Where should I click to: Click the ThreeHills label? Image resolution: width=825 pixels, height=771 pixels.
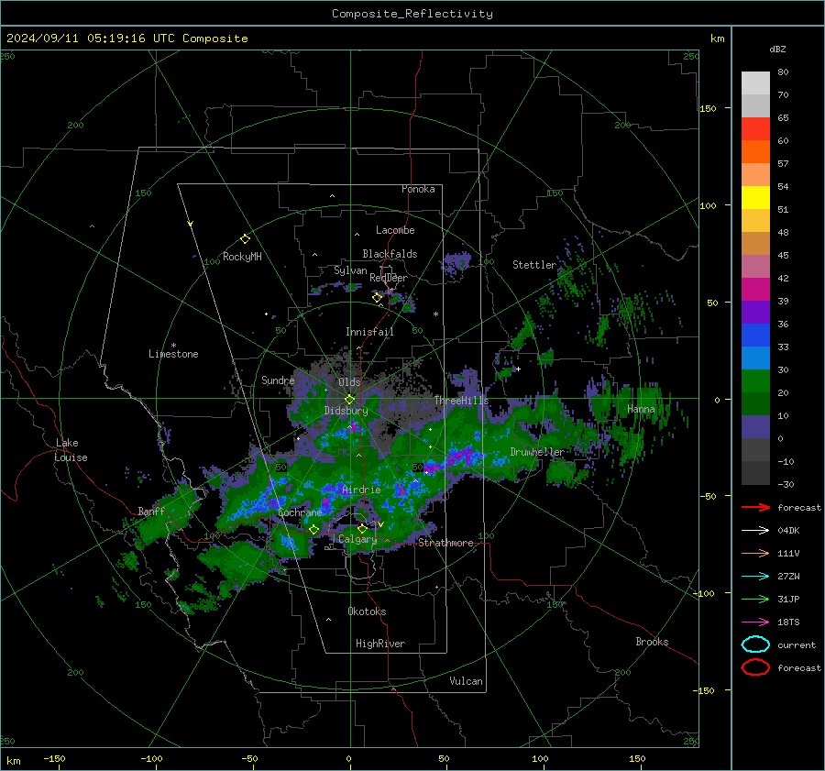pos(461,401)
